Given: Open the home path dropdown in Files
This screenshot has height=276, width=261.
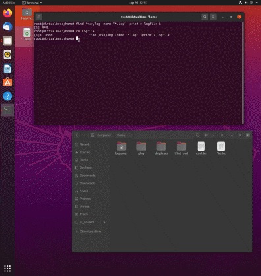Looking at the screenshot, I should coord(130,135).
